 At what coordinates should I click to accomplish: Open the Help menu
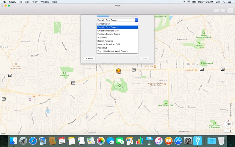[x=54, y=2]
